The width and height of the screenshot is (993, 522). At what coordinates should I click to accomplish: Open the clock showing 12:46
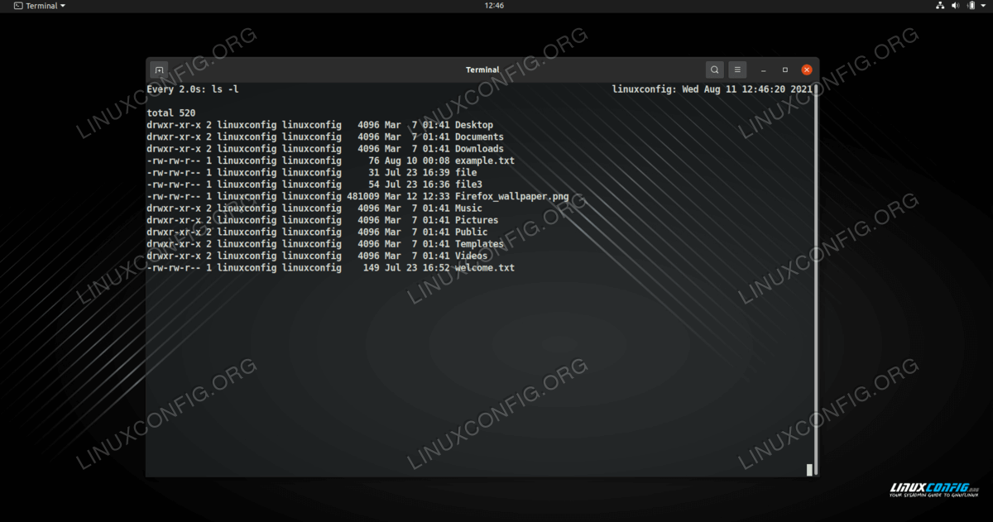(494, 6)
